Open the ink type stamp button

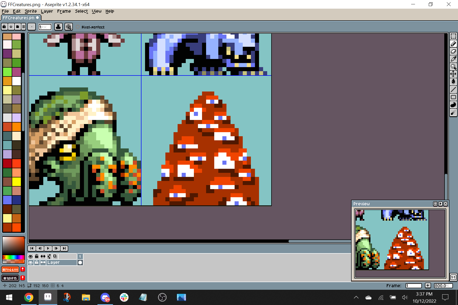coord(59,27)
